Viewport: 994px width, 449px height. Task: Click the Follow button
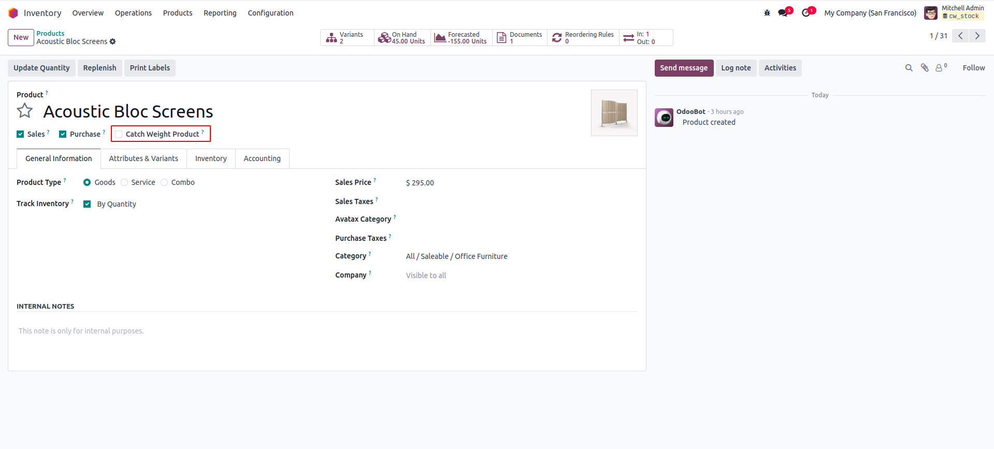(x=974, y=68)
